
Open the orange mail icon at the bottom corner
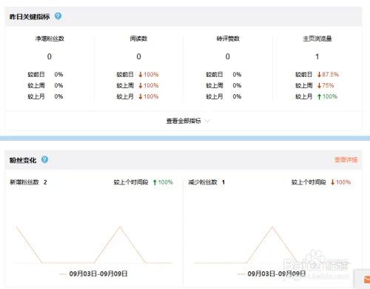click(x=367, y=279)
